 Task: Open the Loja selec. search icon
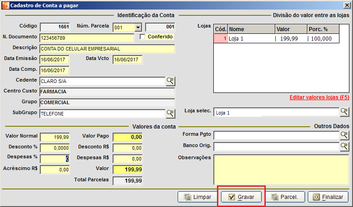point(344,112)
